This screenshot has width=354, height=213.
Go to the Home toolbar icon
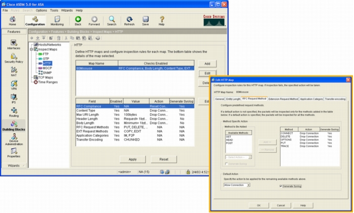13,21
